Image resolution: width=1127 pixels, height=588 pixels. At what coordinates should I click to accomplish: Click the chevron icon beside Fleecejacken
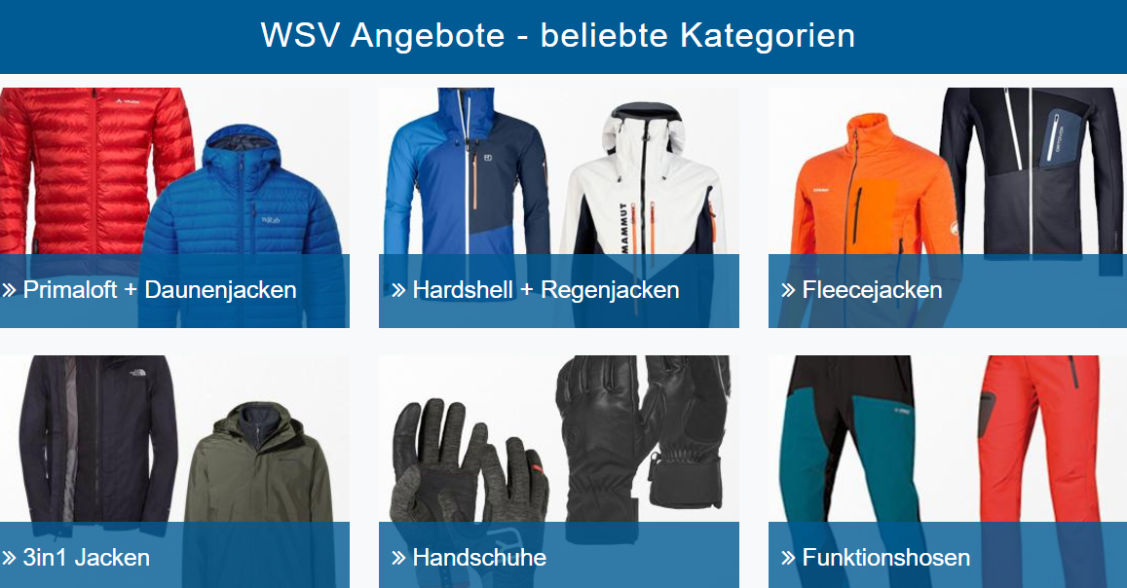point(788,290)
